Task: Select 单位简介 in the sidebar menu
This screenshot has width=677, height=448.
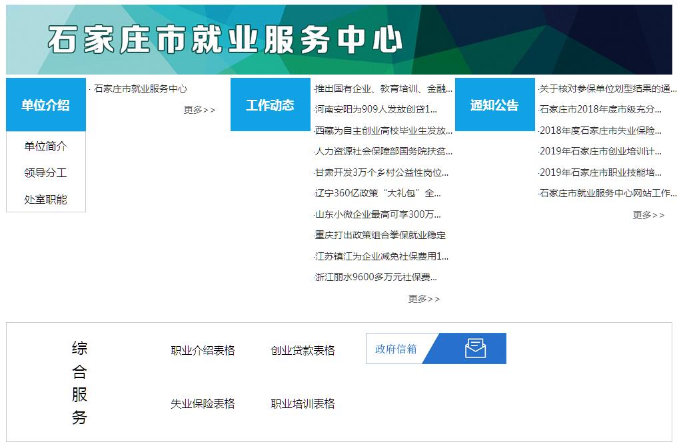Action: [x=45, y=146]
